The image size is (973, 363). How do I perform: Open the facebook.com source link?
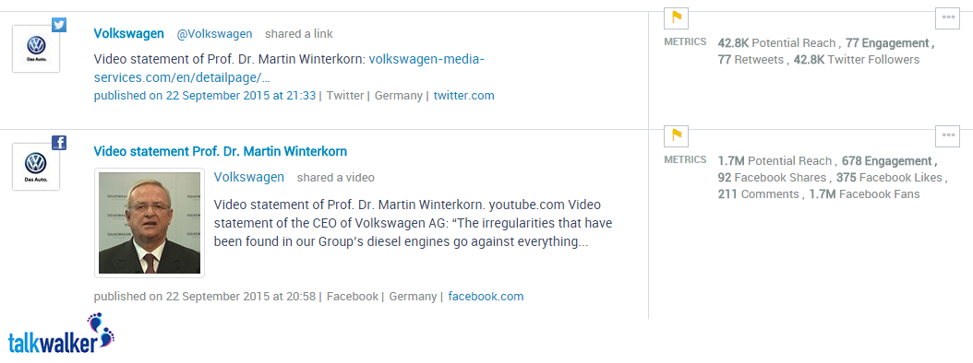(486, 296)
